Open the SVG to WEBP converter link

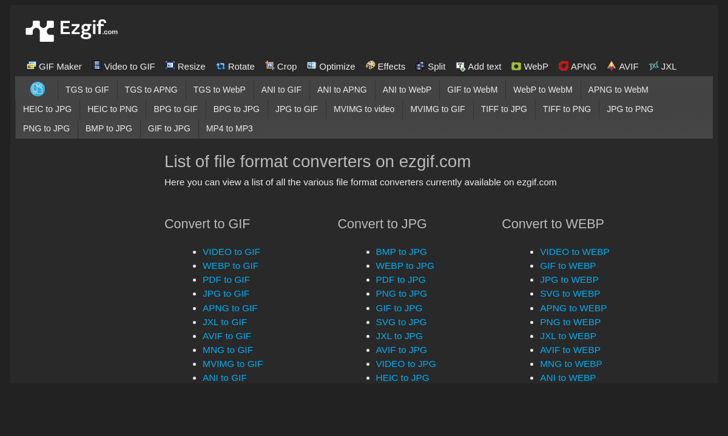[570, 293]
